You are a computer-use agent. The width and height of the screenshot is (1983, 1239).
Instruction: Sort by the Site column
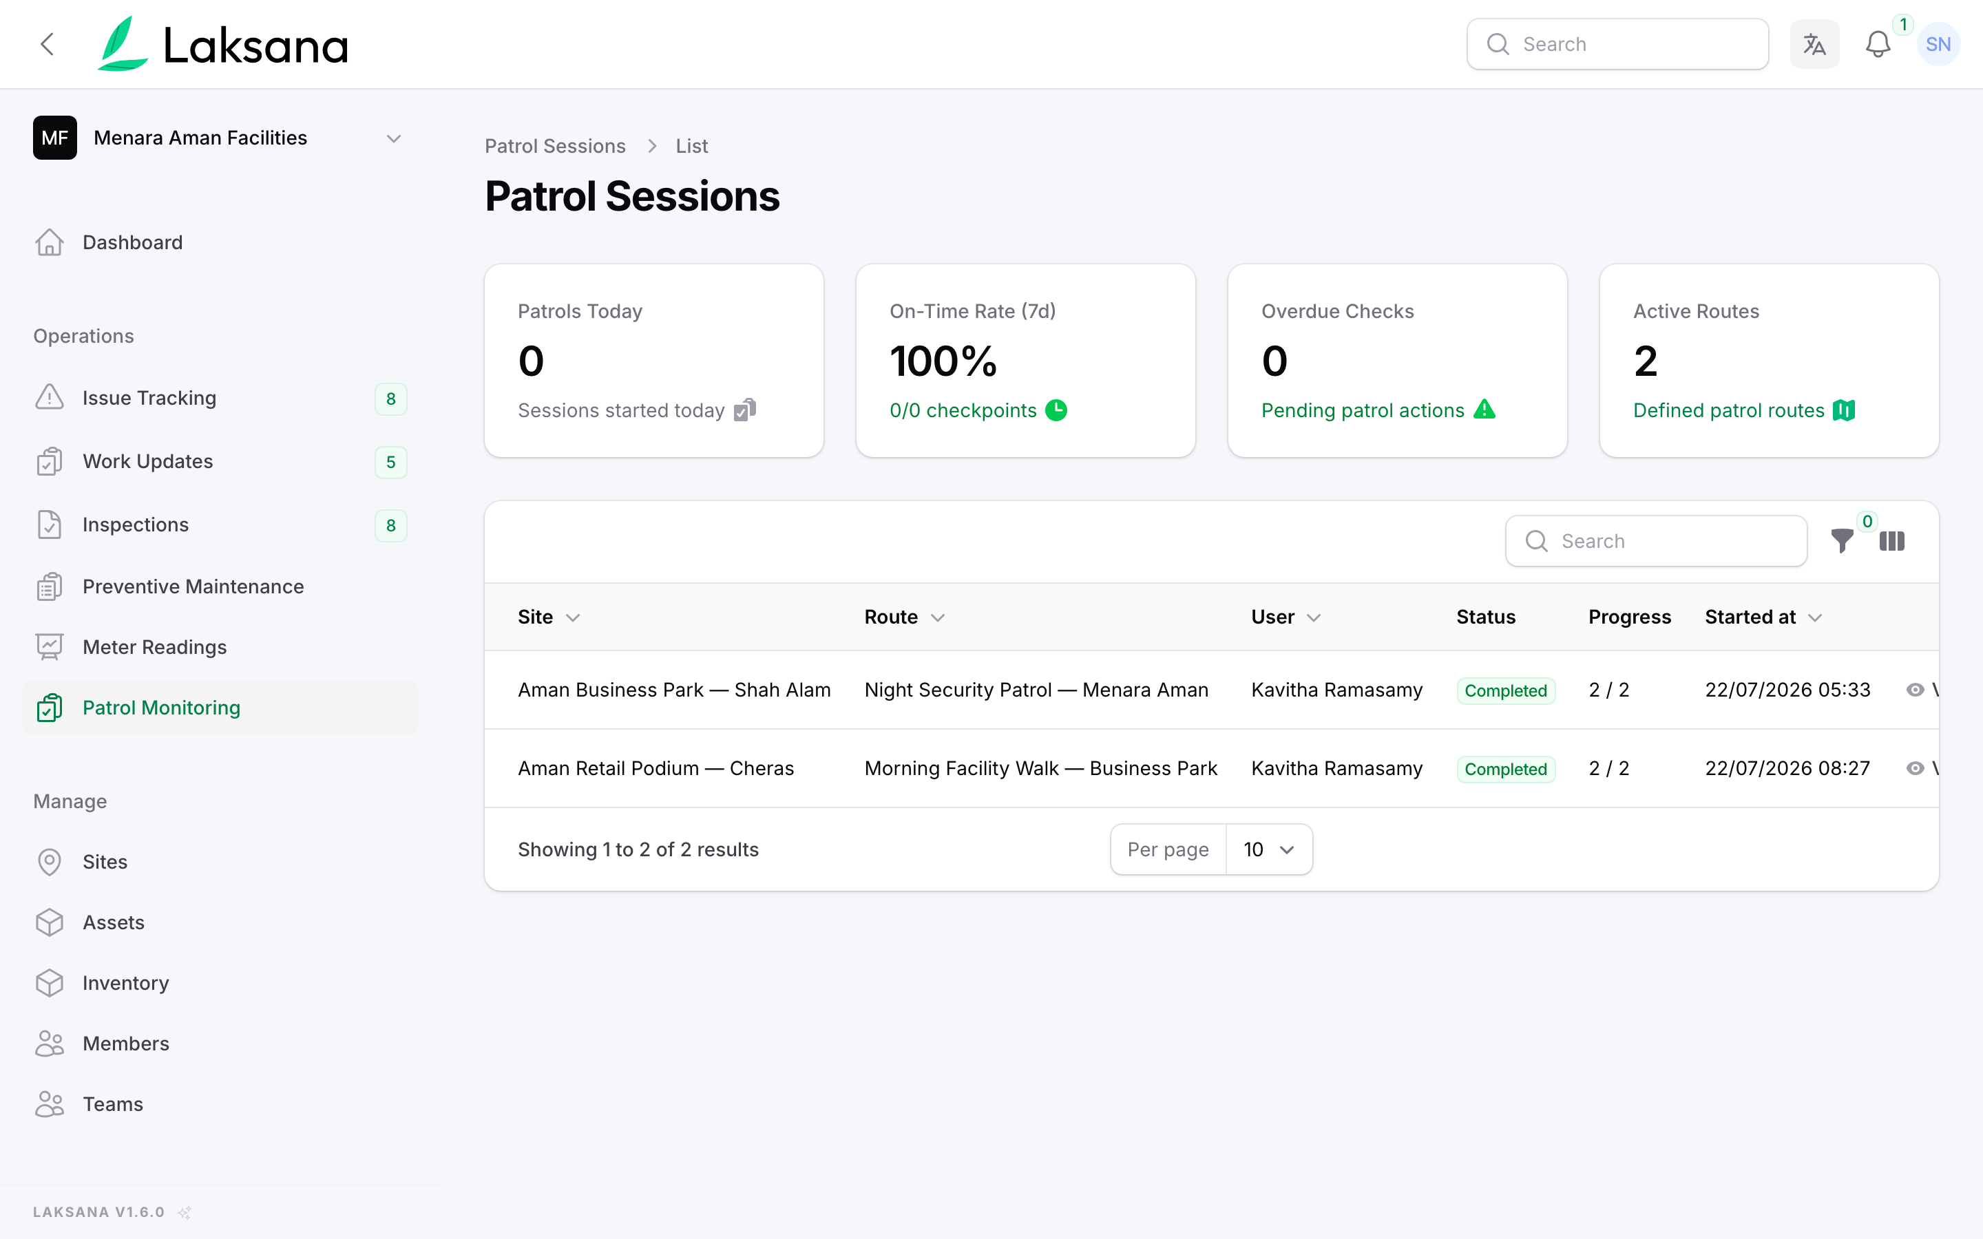(x=549, y=617)
